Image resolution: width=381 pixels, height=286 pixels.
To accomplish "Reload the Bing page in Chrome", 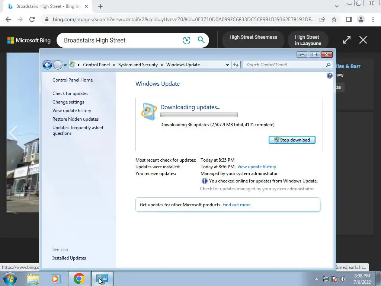I will click(x=32, y=19).
